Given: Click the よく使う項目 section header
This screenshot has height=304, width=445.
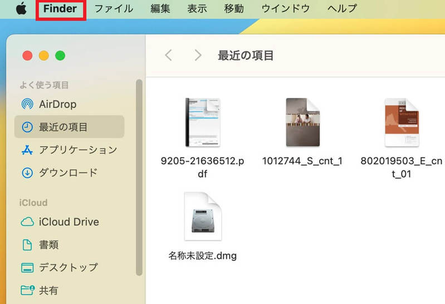Looking at the screenshot, I should [44, 85].
